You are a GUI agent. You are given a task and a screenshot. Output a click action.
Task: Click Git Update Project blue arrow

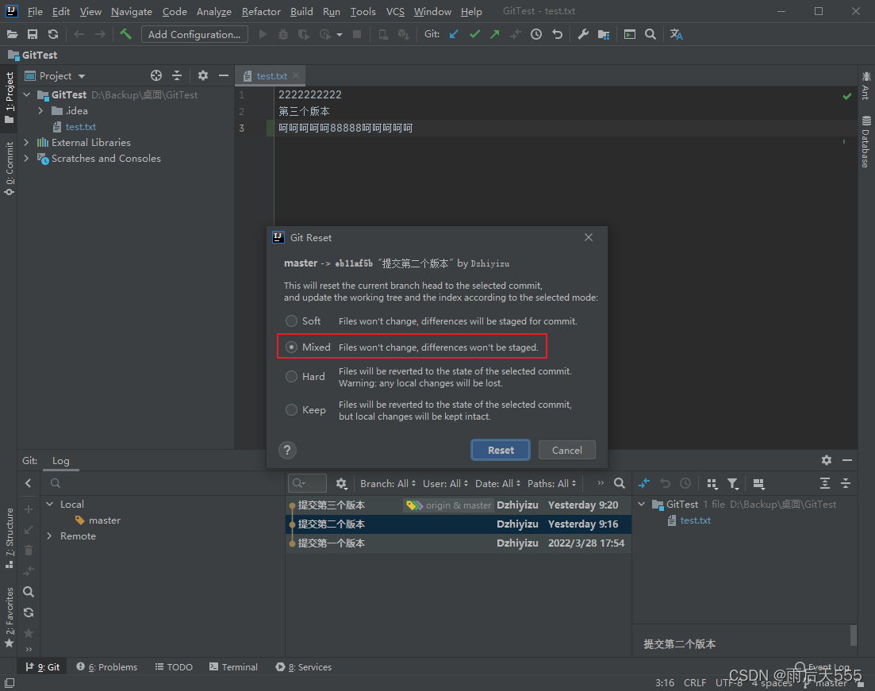coord(454,35)
